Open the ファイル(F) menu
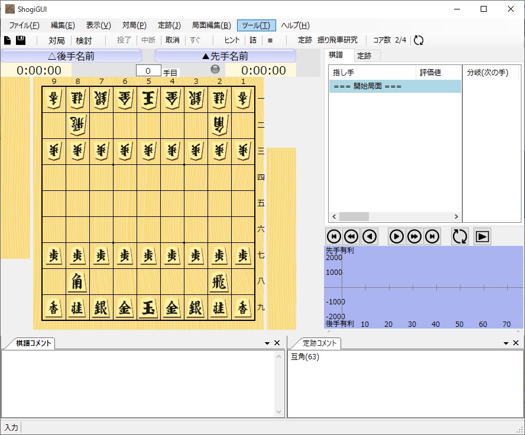The width and height of the screenshot is (525, 435). tap(24, 25)
